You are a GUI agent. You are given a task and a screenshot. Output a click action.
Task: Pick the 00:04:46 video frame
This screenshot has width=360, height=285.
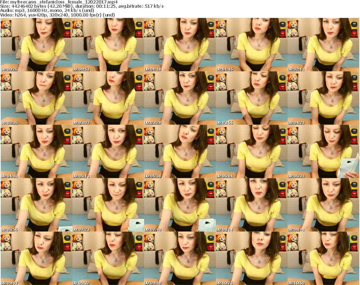pyautogui.click(x=36, y=151)
